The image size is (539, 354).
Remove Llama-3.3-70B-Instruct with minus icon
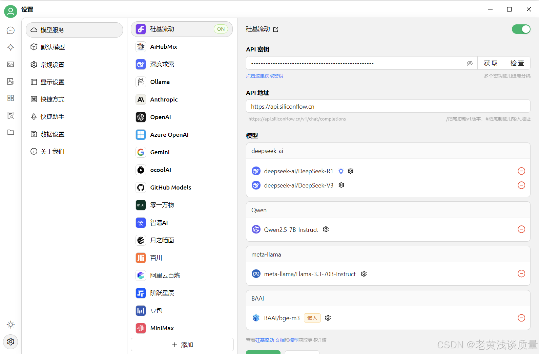(x=521, y=273)
